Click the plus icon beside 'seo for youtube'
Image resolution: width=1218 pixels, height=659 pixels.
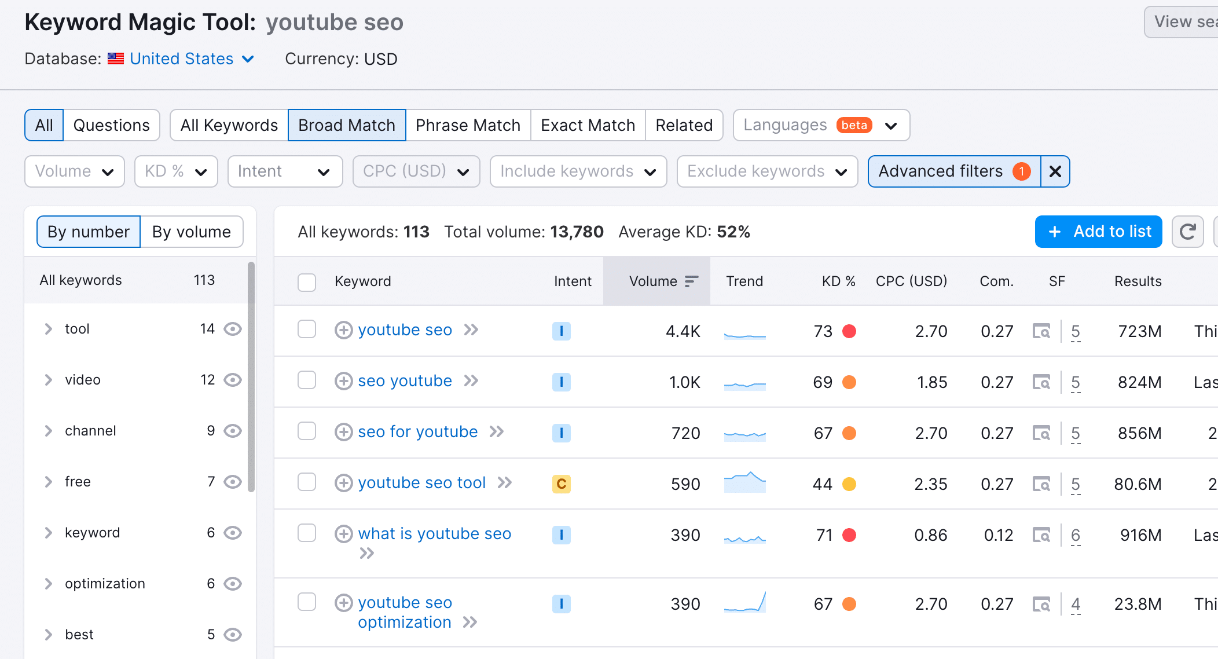[x=344, y=432]
